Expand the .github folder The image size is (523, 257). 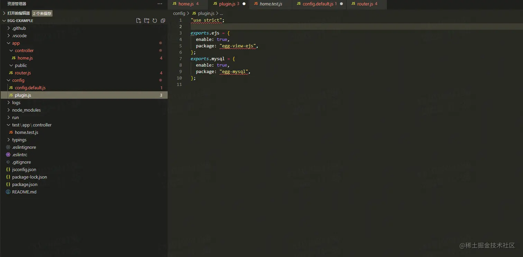click(9, 28)
